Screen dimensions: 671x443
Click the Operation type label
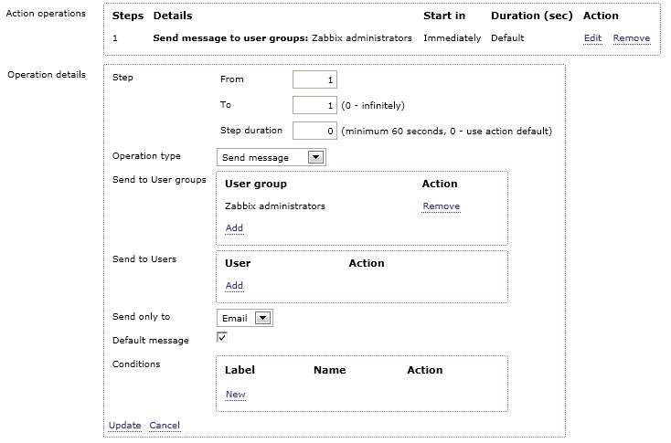coord(146,156)
